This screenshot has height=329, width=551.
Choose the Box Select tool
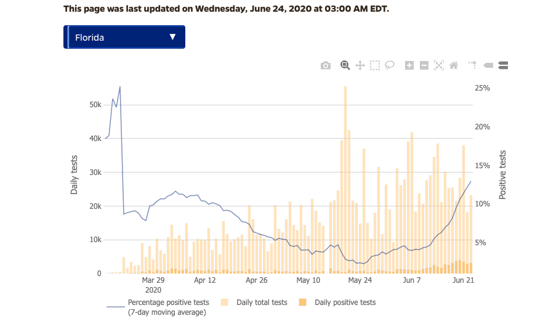(375, 65)
